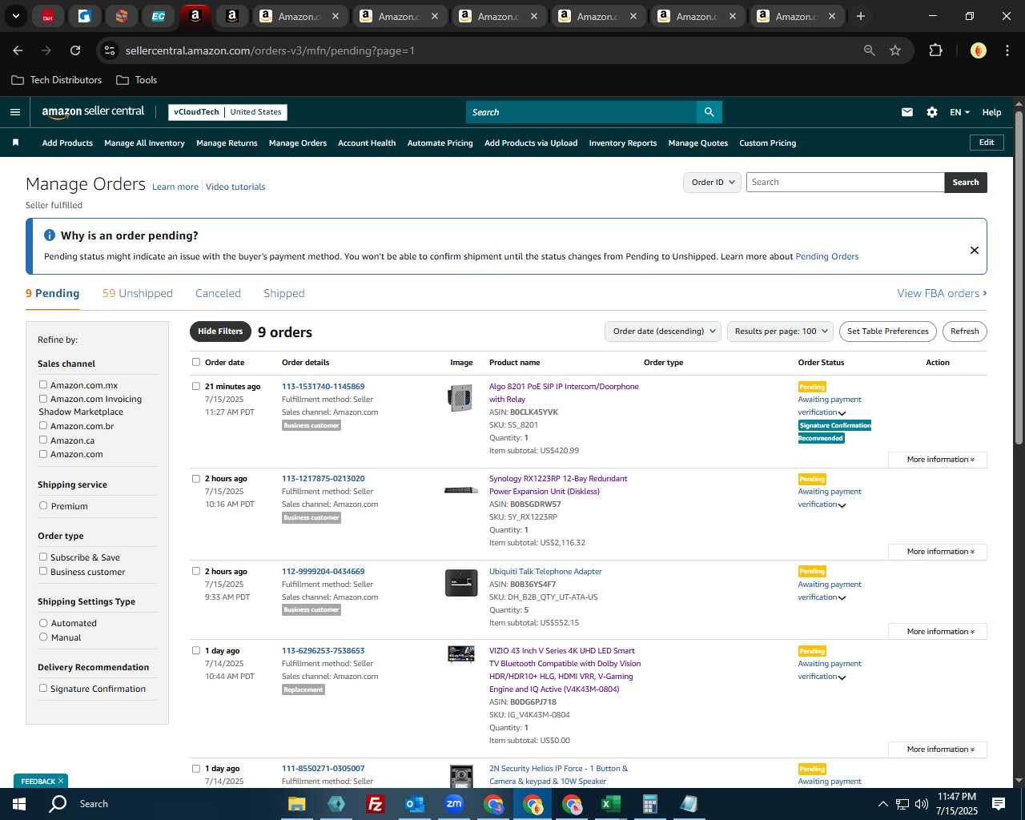Click the Refresh orders button

tap(965, 332)
